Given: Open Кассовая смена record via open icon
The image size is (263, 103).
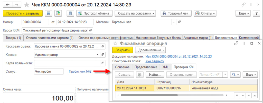Looking at the screenshot, I should [103, 46].
